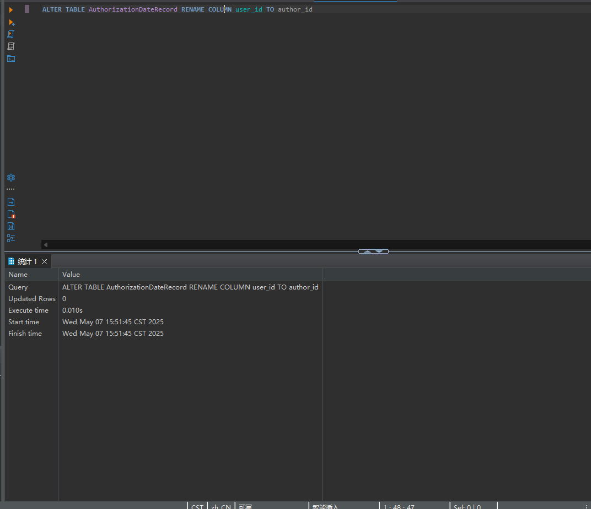Click the 可写 writable status indicator
The image size is (591, 509).
click(x=245, y=506)
